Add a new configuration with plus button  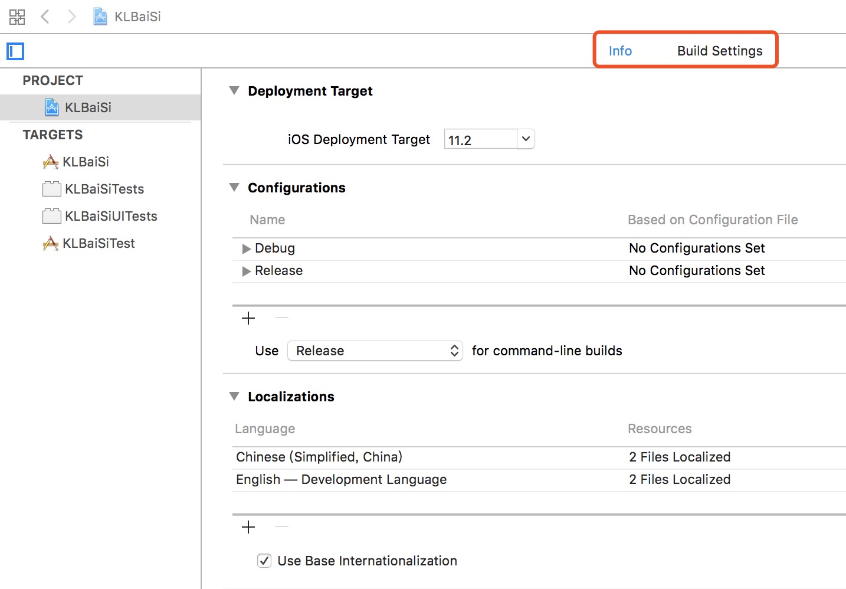click(248, 318)
